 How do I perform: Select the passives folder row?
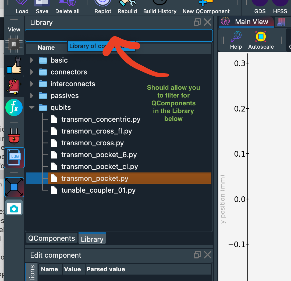point(119,96)
